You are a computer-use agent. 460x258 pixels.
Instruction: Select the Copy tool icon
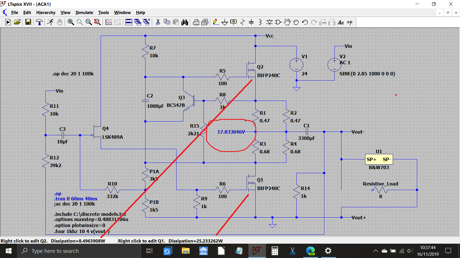(x=167, y=22)
